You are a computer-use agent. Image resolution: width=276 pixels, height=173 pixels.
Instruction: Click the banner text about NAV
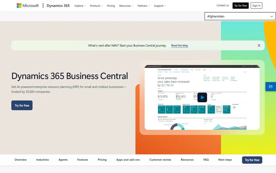click(127, 46)
